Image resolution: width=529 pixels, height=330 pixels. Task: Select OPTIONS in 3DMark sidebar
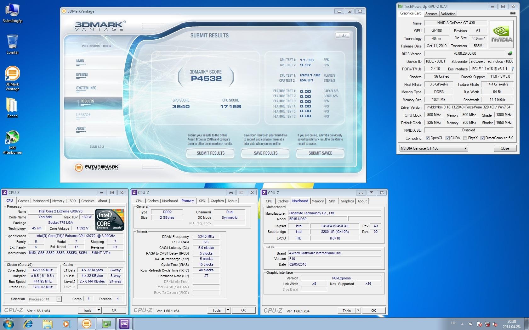pos(82,75)
